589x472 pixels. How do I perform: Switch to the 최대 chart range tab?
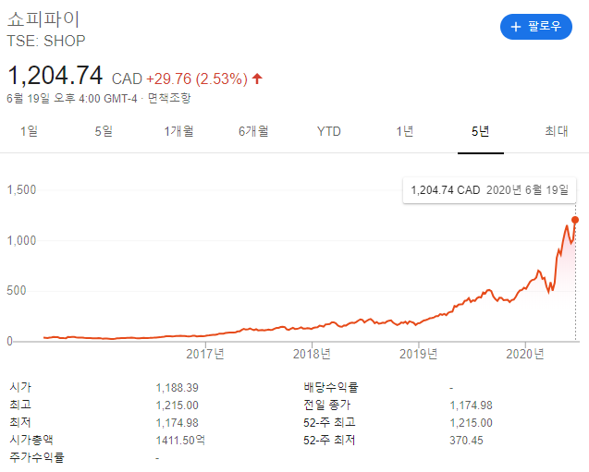pyautogui.click(x=557, y=131)
